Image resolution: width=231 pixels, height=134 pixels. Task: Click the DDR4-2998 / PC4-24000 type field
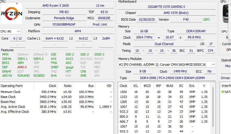172,78
